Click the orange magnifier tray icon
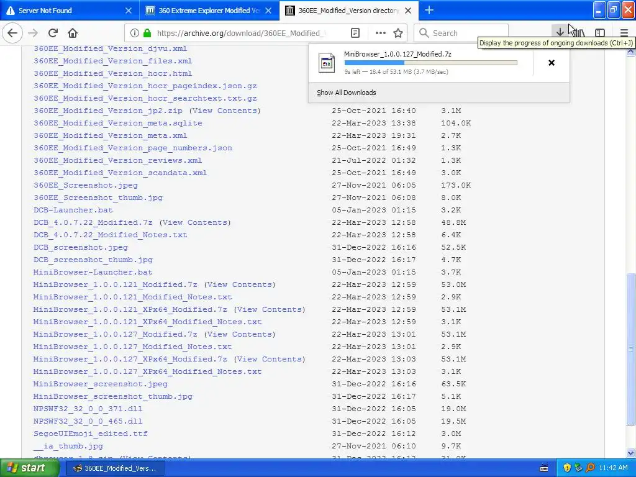 click(x=590, y=468)
